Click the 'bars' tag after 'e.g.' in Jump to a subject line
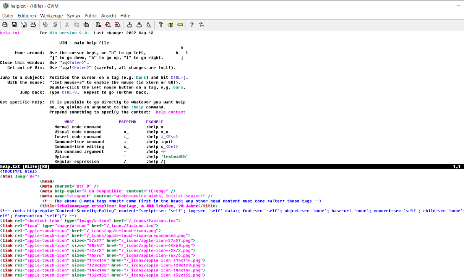 [141, 77]
